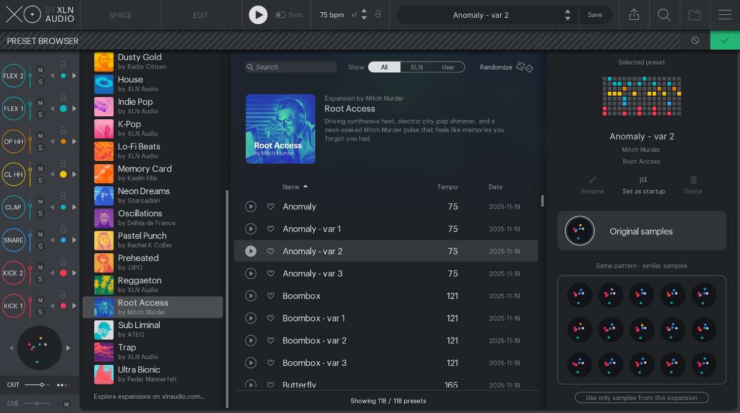
Task: Open the folder icon in top bar
Action: pyautogui.click(x=695, y=15)
